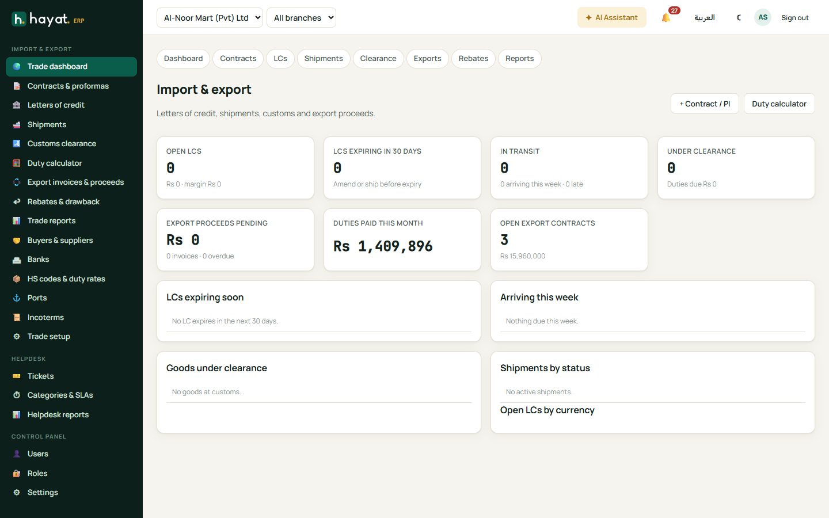This screenshot has width=829, height=518.
Task: Open Settings in the sidebar
Action: 71,493
